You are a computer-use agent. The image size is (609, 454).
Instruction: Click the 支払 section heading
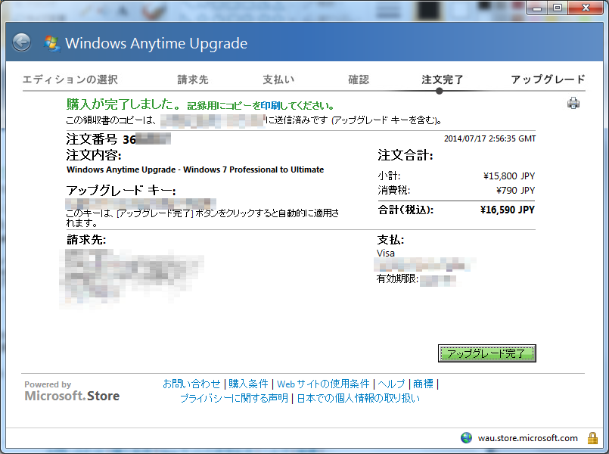point(390,240)
